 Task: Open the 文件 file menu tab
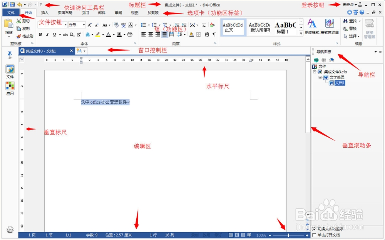click(x=11, y=13)
